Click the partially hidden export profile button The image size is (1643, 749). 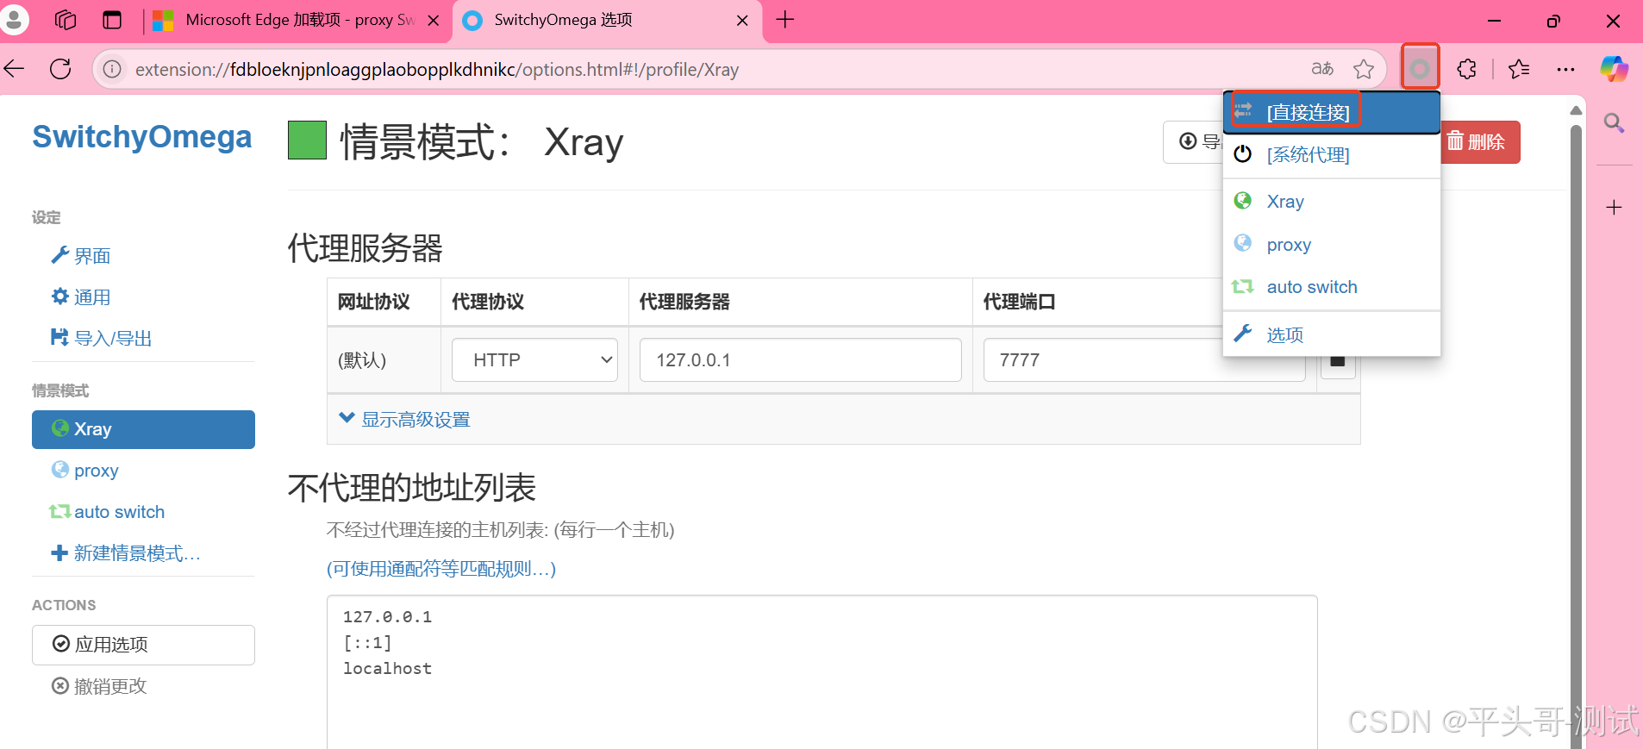tap(1193, 142)
